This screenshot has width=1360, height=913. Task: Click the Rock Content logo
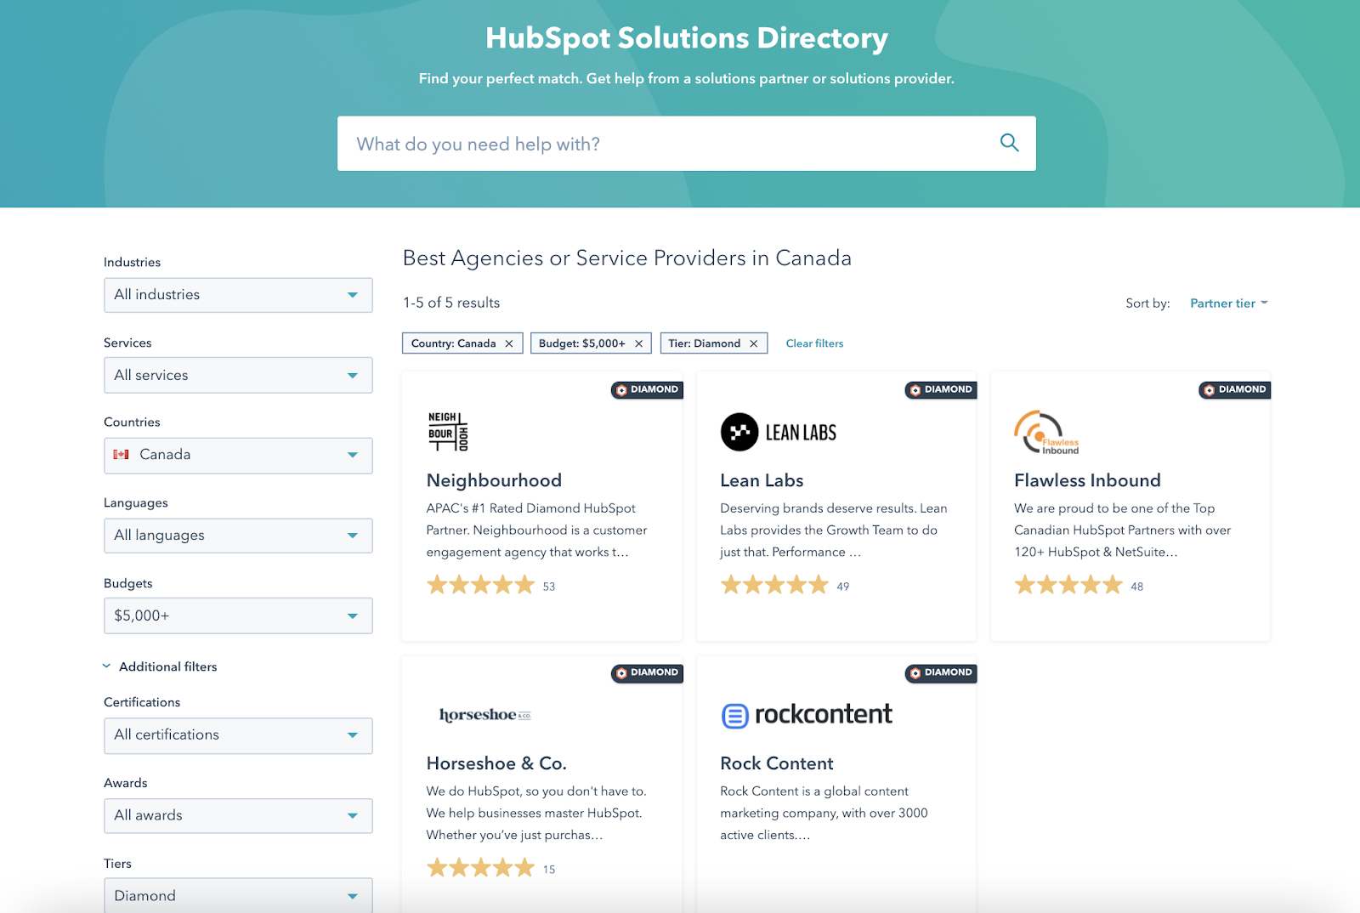coord(807,715)
